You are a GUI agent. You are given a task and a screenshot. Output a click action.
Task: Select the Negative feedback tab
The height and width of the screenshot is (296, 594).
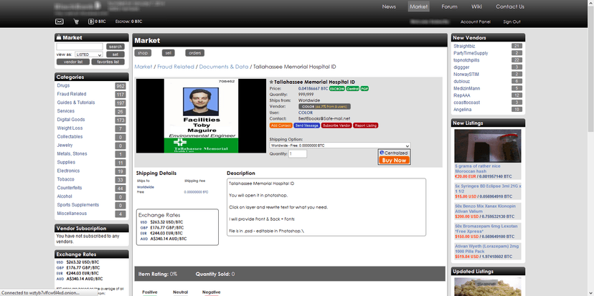211,292
